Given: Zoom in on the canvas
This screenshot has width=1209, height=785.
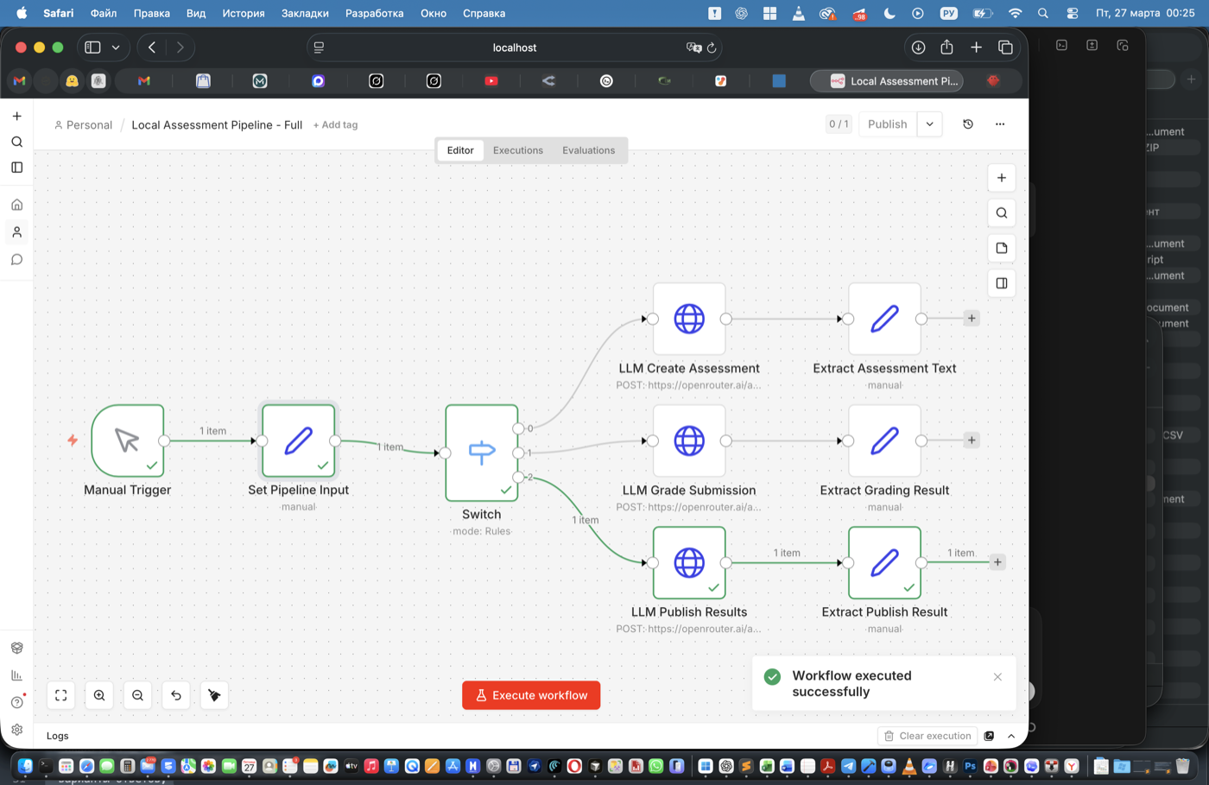Looking at the screenshot, I should click(x=99, y=695).
